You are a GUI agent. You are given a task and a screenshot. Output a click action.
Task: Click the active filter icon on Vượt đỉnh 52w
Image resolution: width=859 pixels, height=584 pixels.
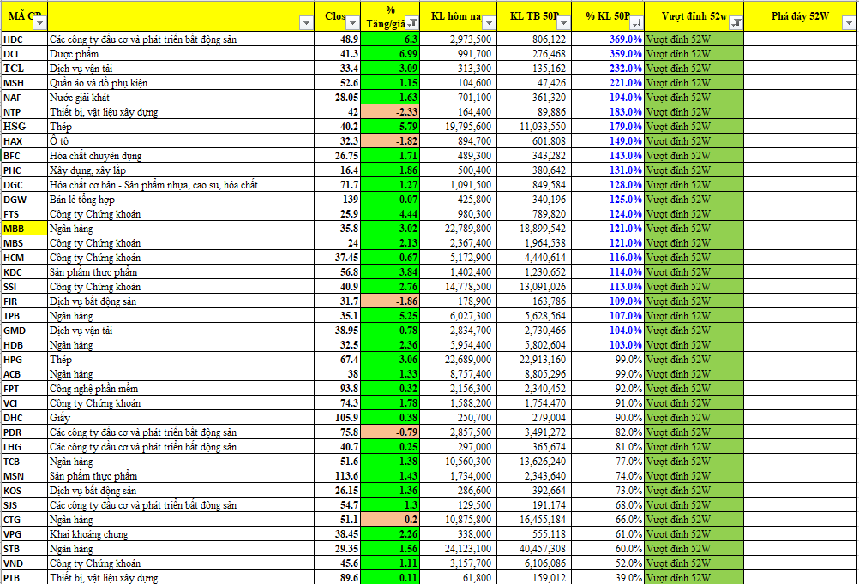[736, 24]
